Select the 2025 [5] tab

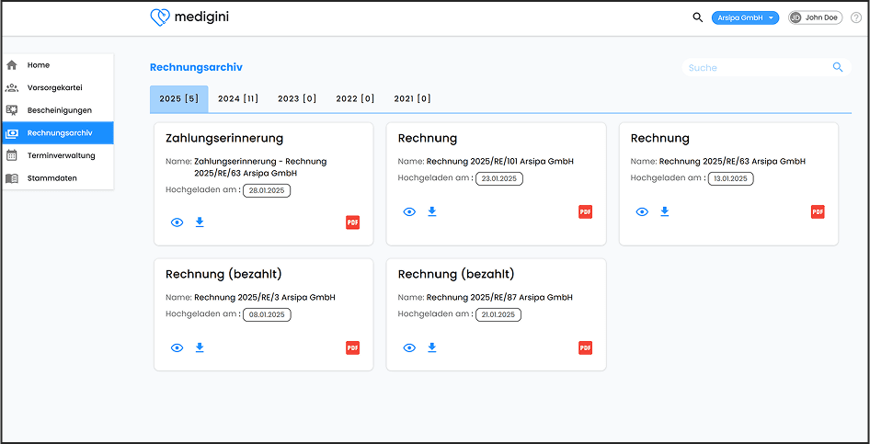pyautogui.click(x=178, y=99)
